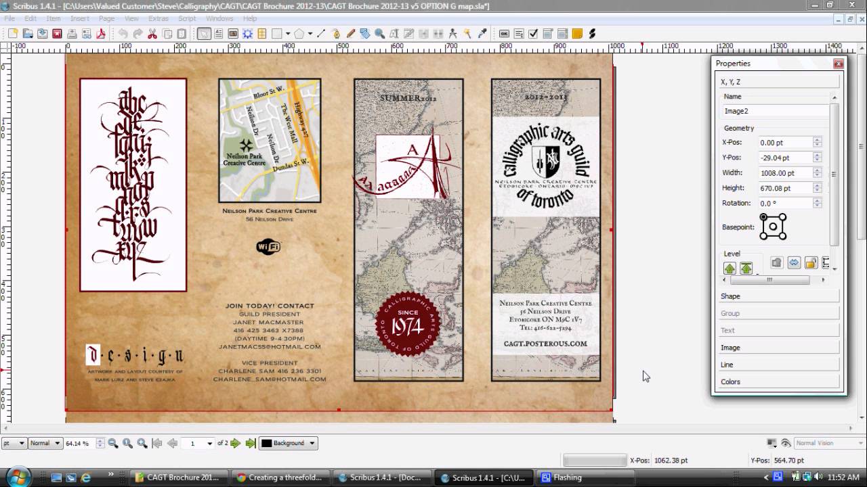
Task: Toggle preview mode eye icon
Action: [x=786, y=443]
